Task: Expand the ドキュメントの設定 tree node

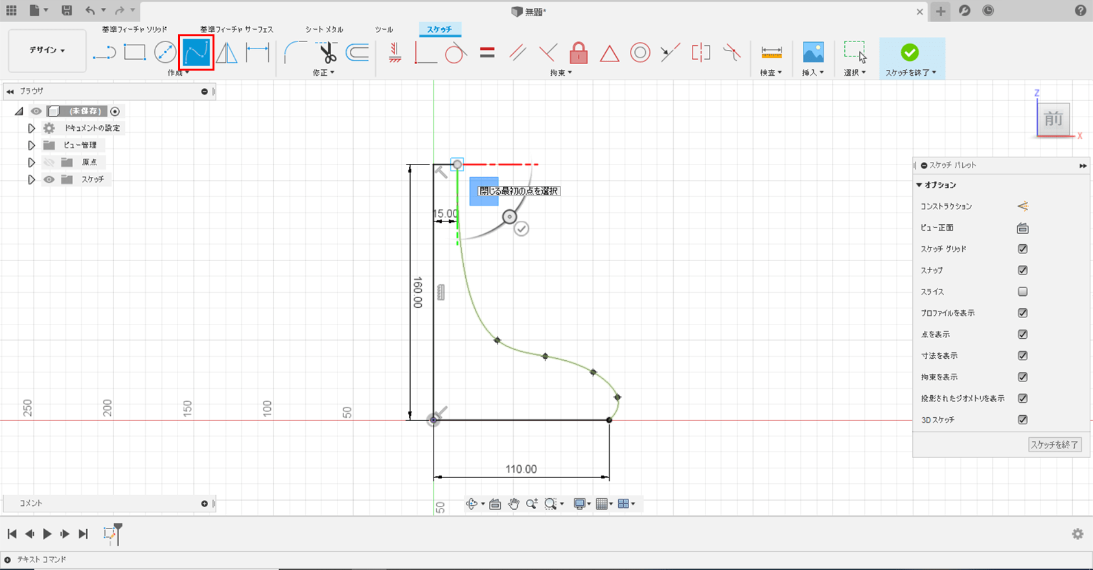Action: 31,128
